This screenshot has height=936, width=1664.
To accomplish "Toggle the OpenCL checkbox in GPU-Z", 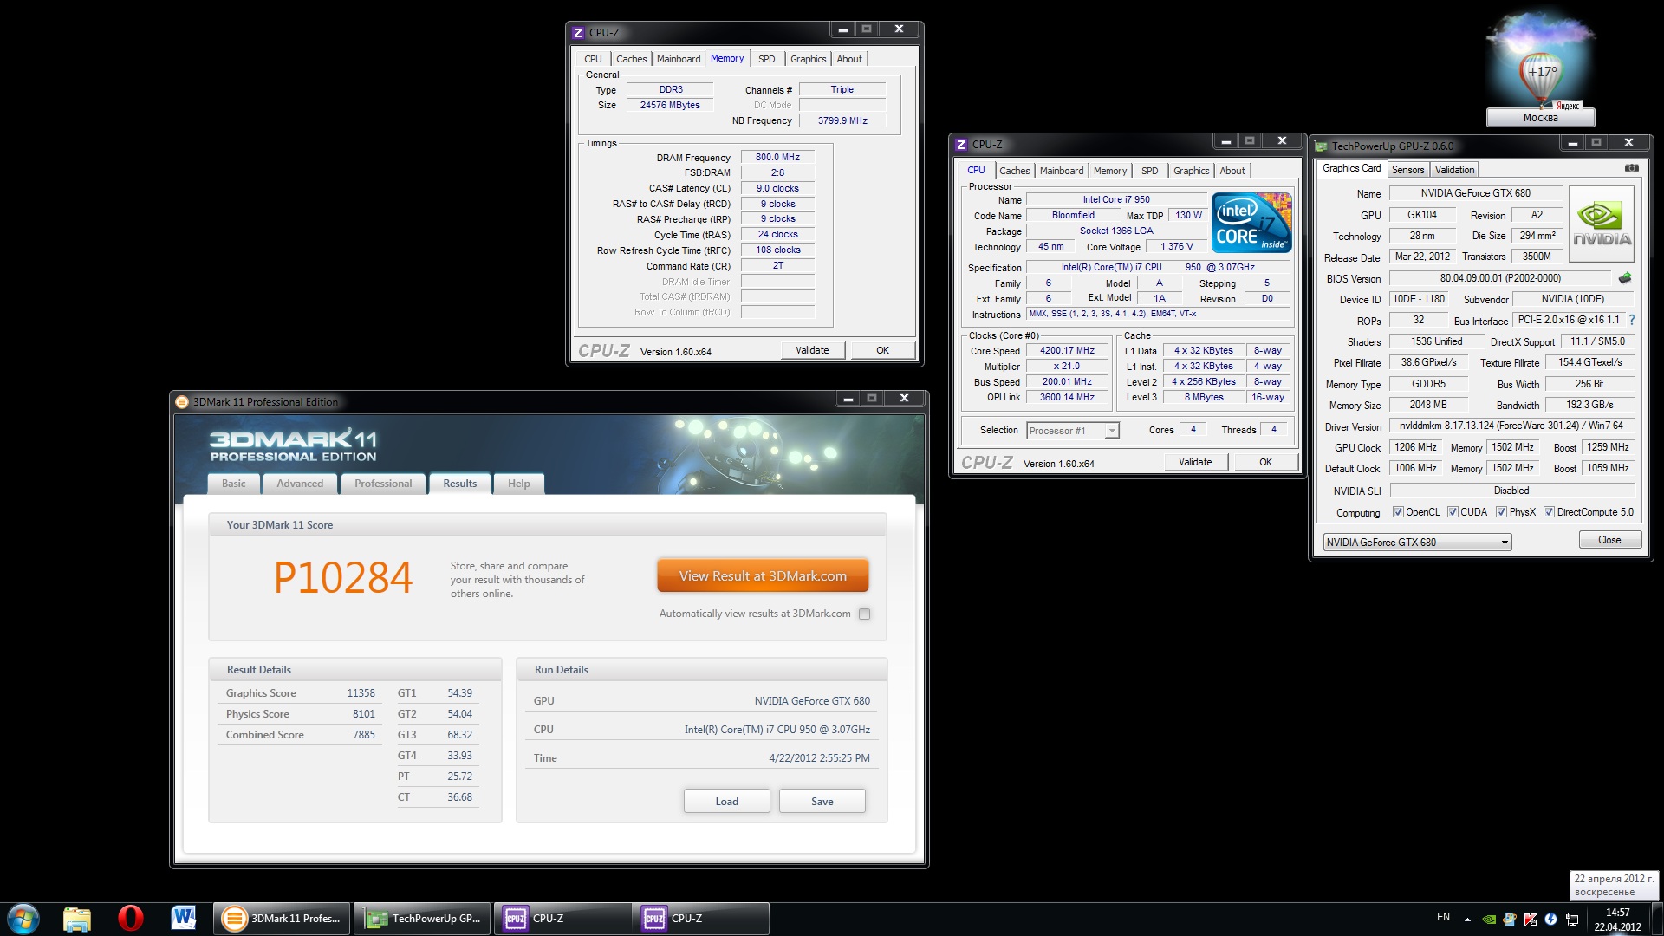I will (x=1398, y=512).
